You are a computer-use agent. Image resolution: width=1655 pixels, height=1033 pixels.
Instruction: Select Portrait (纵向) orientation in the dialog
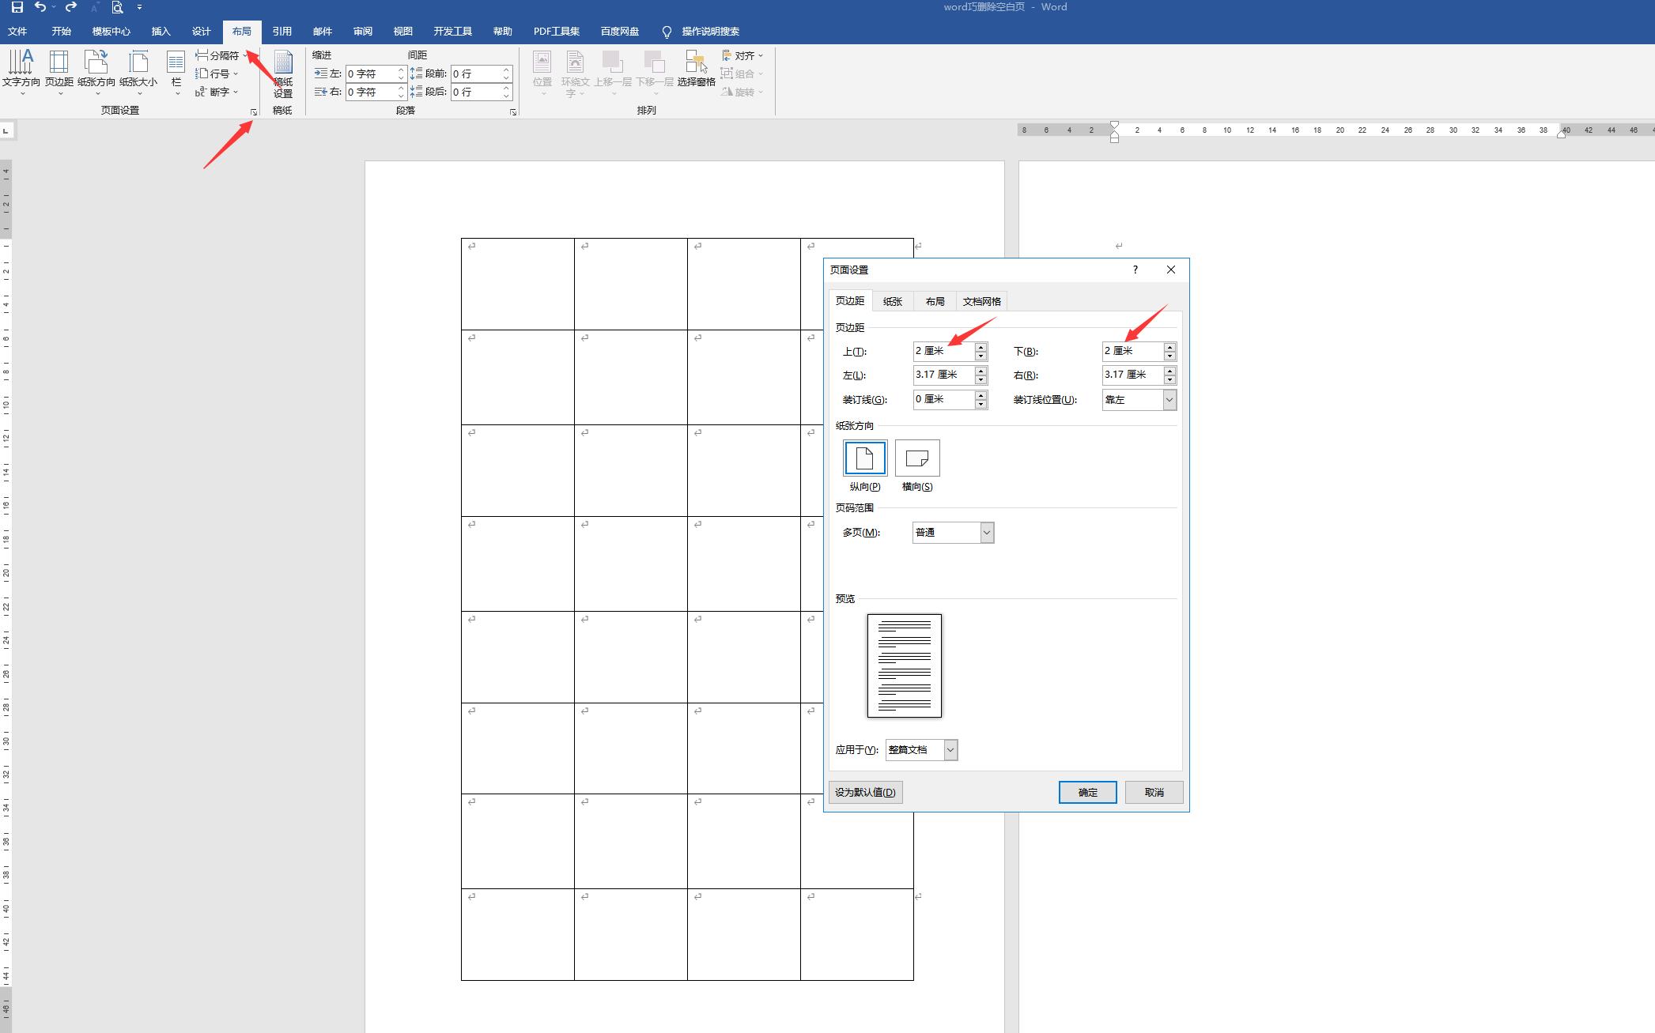point(865,458)
